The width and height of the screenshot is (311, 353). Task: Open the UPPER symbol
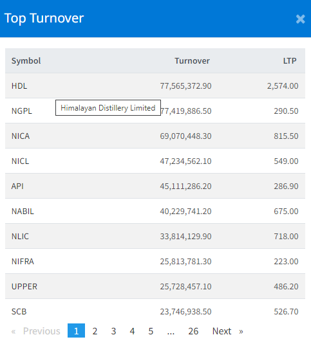coord(24,287)
